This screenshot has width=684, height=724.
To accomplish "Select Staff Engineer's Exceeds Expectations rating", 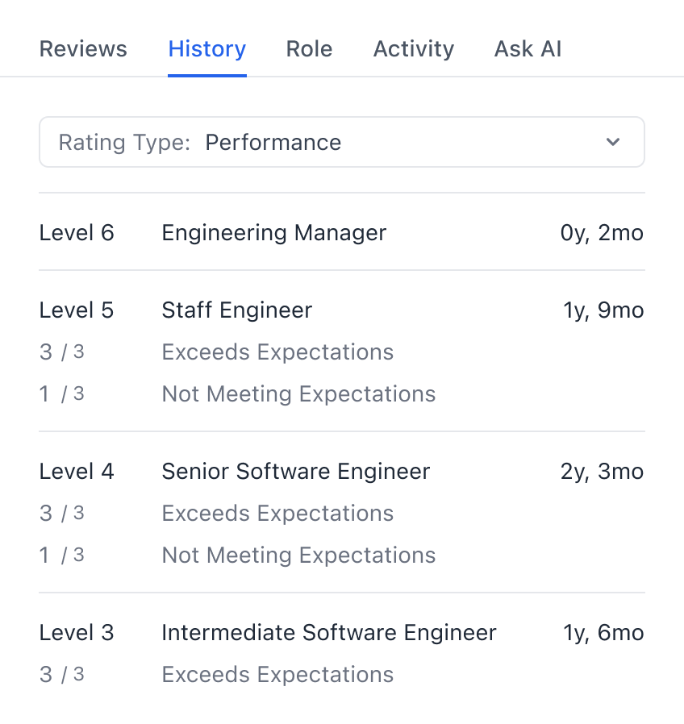I will point(277,352).
